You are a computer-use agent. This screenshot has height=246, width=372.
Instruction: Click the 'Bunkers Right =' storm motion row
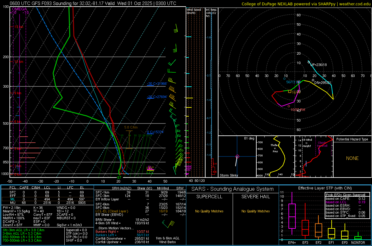[x=122, y=232]
